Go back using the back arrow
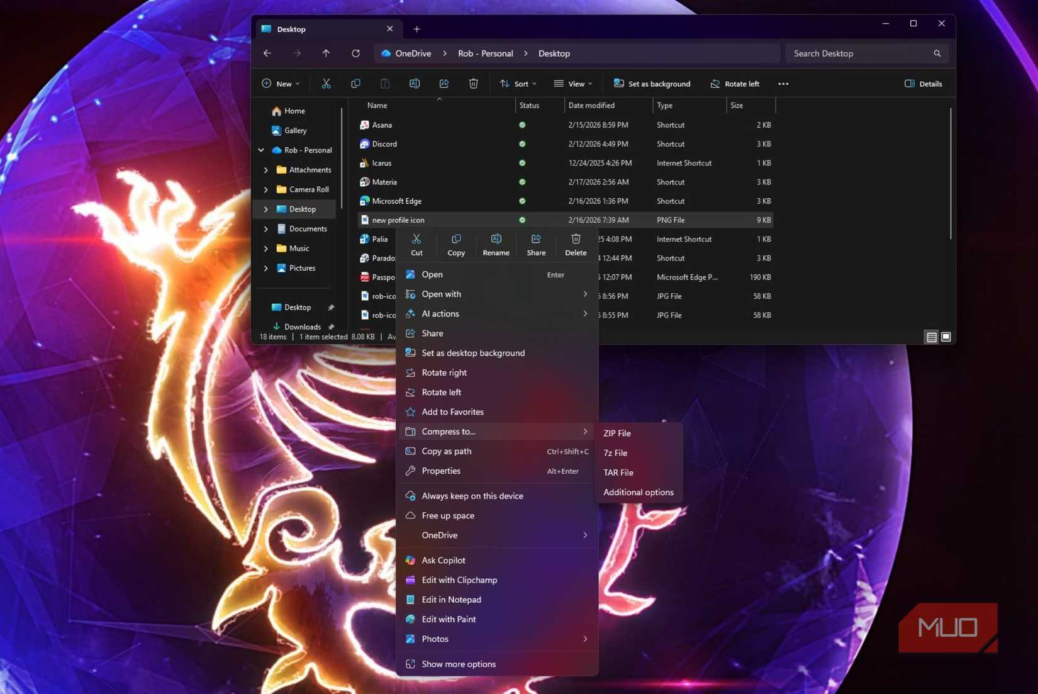This screenshot has height=694, width=1038. click(267, 53)
